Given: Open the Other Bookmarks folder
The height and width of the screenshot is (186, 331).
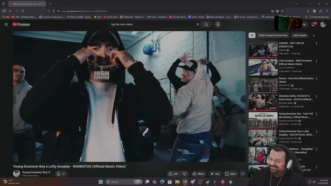Looking at the screenshot, I should click(319, 17).
